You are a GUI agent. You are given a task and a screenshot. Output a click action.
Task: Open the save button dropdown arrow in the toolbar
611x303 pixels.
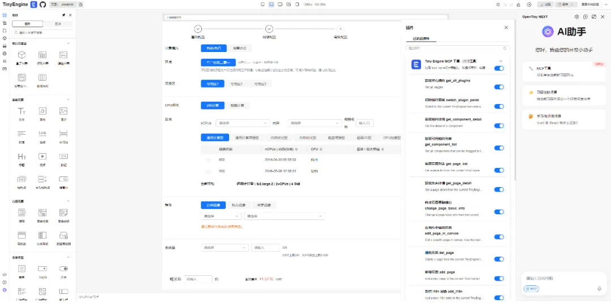tap(572, 5)
